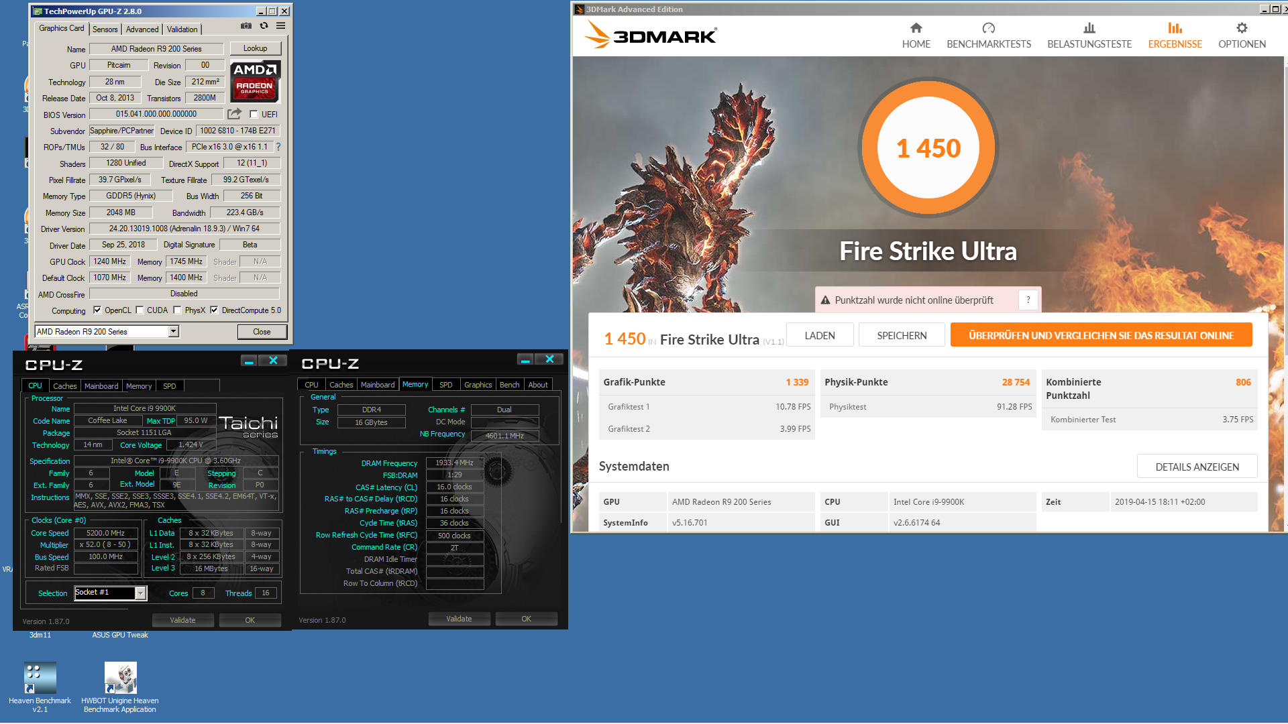Open GPU selection dropdown in GPU-Z
This screenshot has width=1288, height=724.
pyautogui.click(x=173, y=331)
